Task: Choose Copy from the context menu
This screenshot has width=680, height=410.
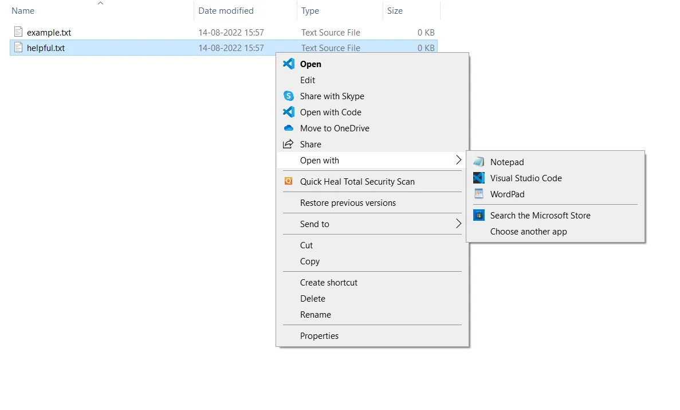Action: coord(309,261)
